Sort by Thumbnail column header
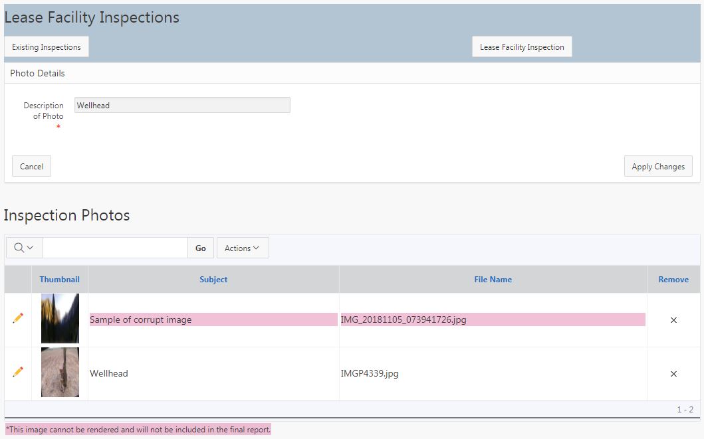704x439 pixels. click(59, 280)
